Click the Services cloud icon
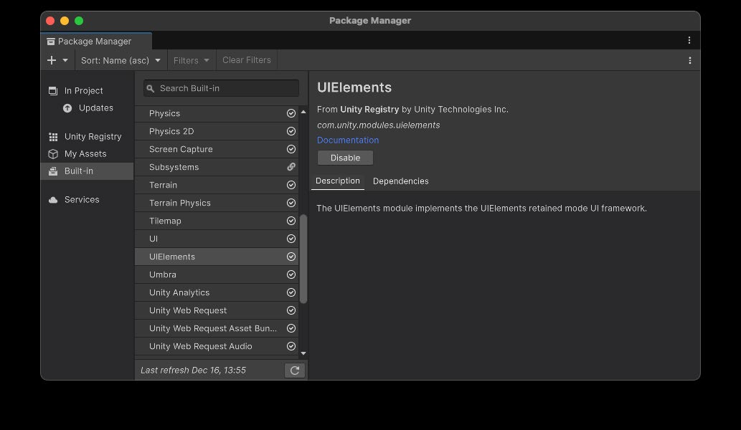Image resolution: width=741 pixels, height=430 pixels. pyautogui.click(x=53, y=200)
